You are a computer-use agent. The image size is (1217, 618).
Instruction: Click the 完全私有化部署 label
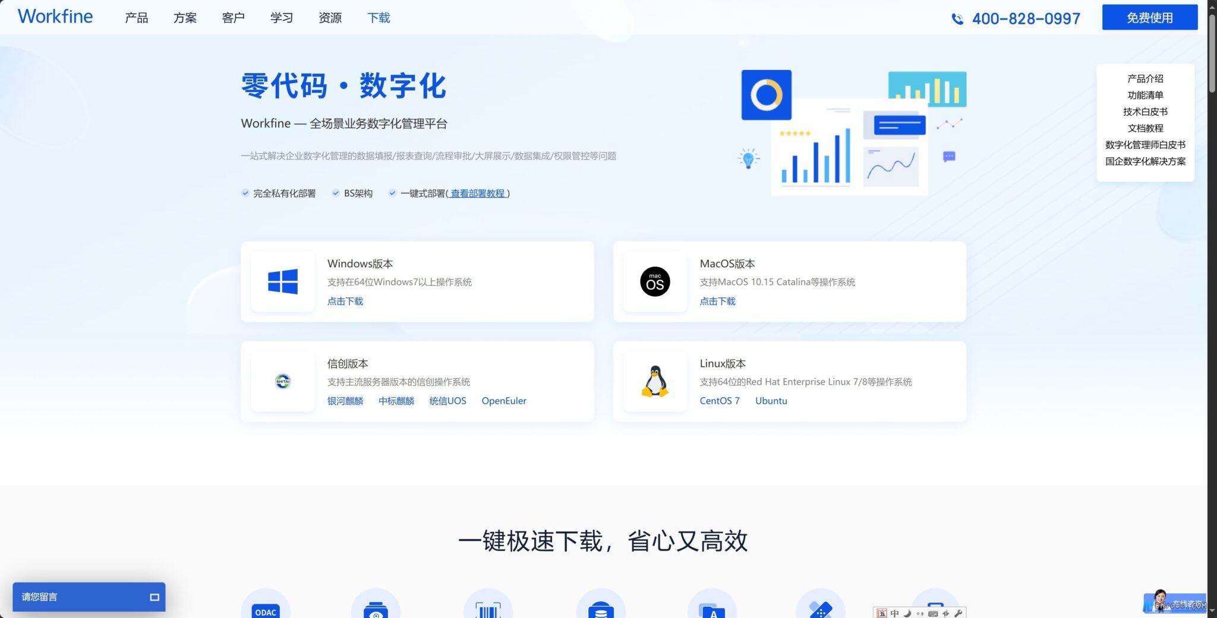tap(284, 194)
